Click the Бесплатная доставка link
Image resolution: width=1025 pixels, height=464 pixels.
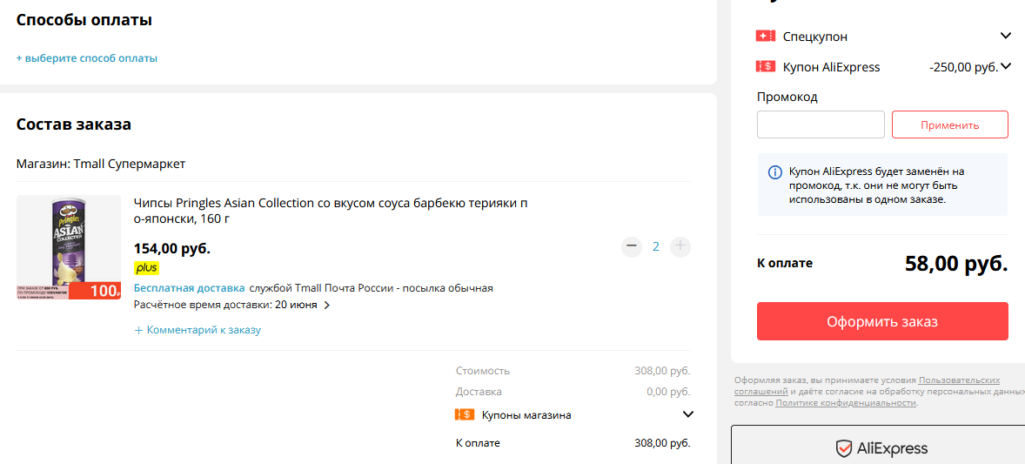pos(190,288)
